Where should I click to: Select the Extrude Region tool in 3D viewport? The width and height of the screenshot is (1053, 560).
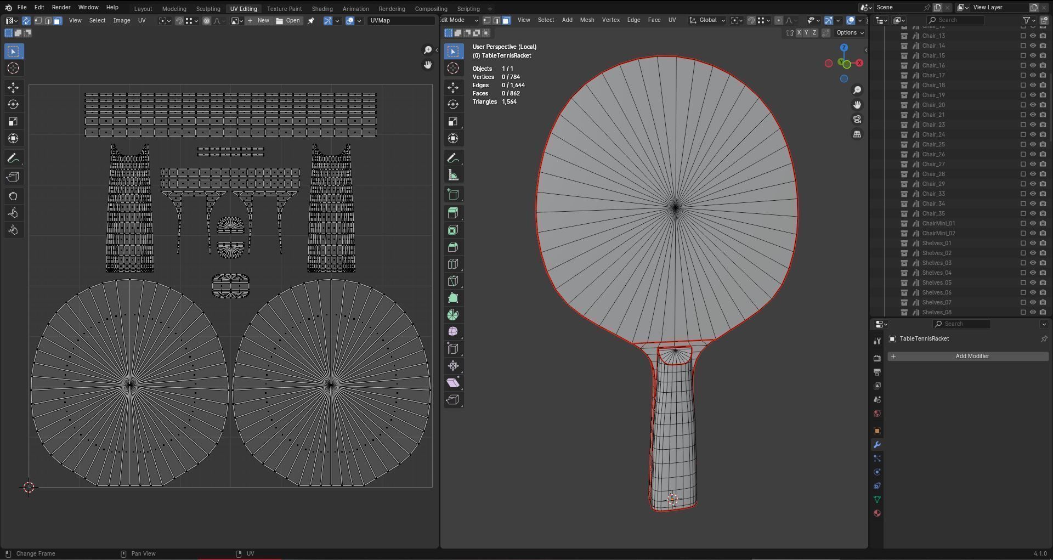(x=453, y=213)
